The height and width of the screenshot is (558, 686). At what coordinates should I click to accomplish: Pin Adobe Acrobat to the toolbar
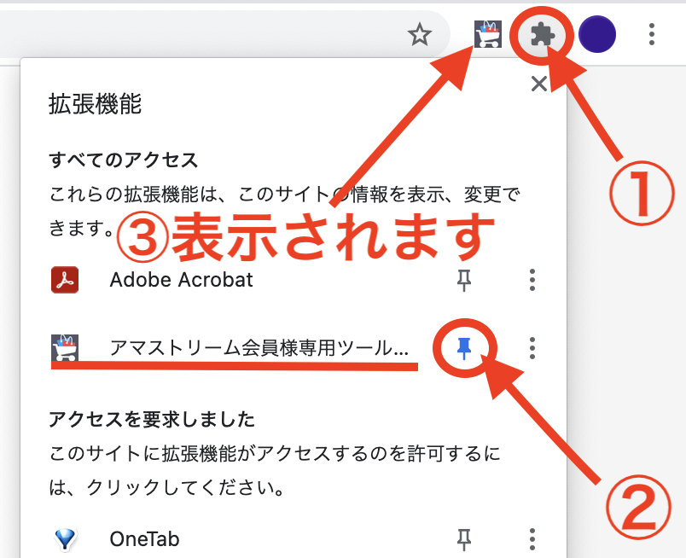coord(464,280)
